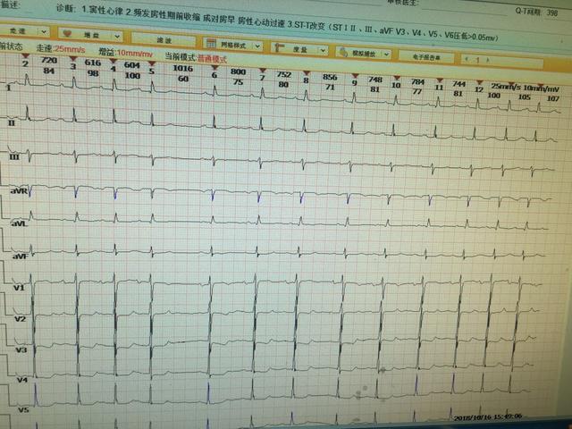Click the 滤波 filter button
Image resolution: width=572 pixels, height=429 pixels.
pyautogui.click(x=163, y=39)
